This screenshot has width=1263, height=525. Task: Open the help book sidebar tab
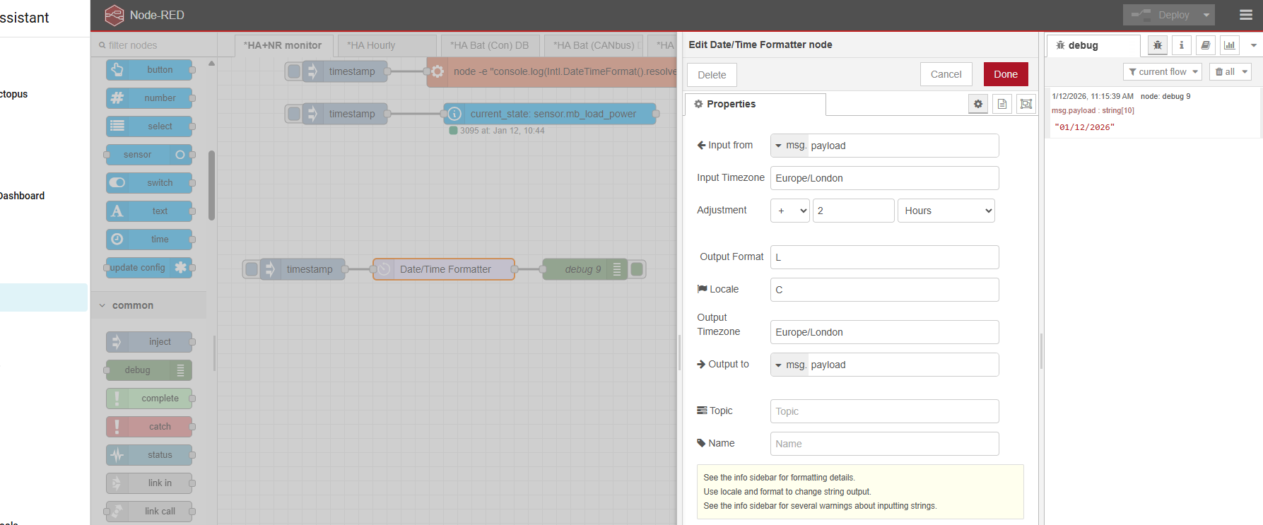tap(1206, 45)
